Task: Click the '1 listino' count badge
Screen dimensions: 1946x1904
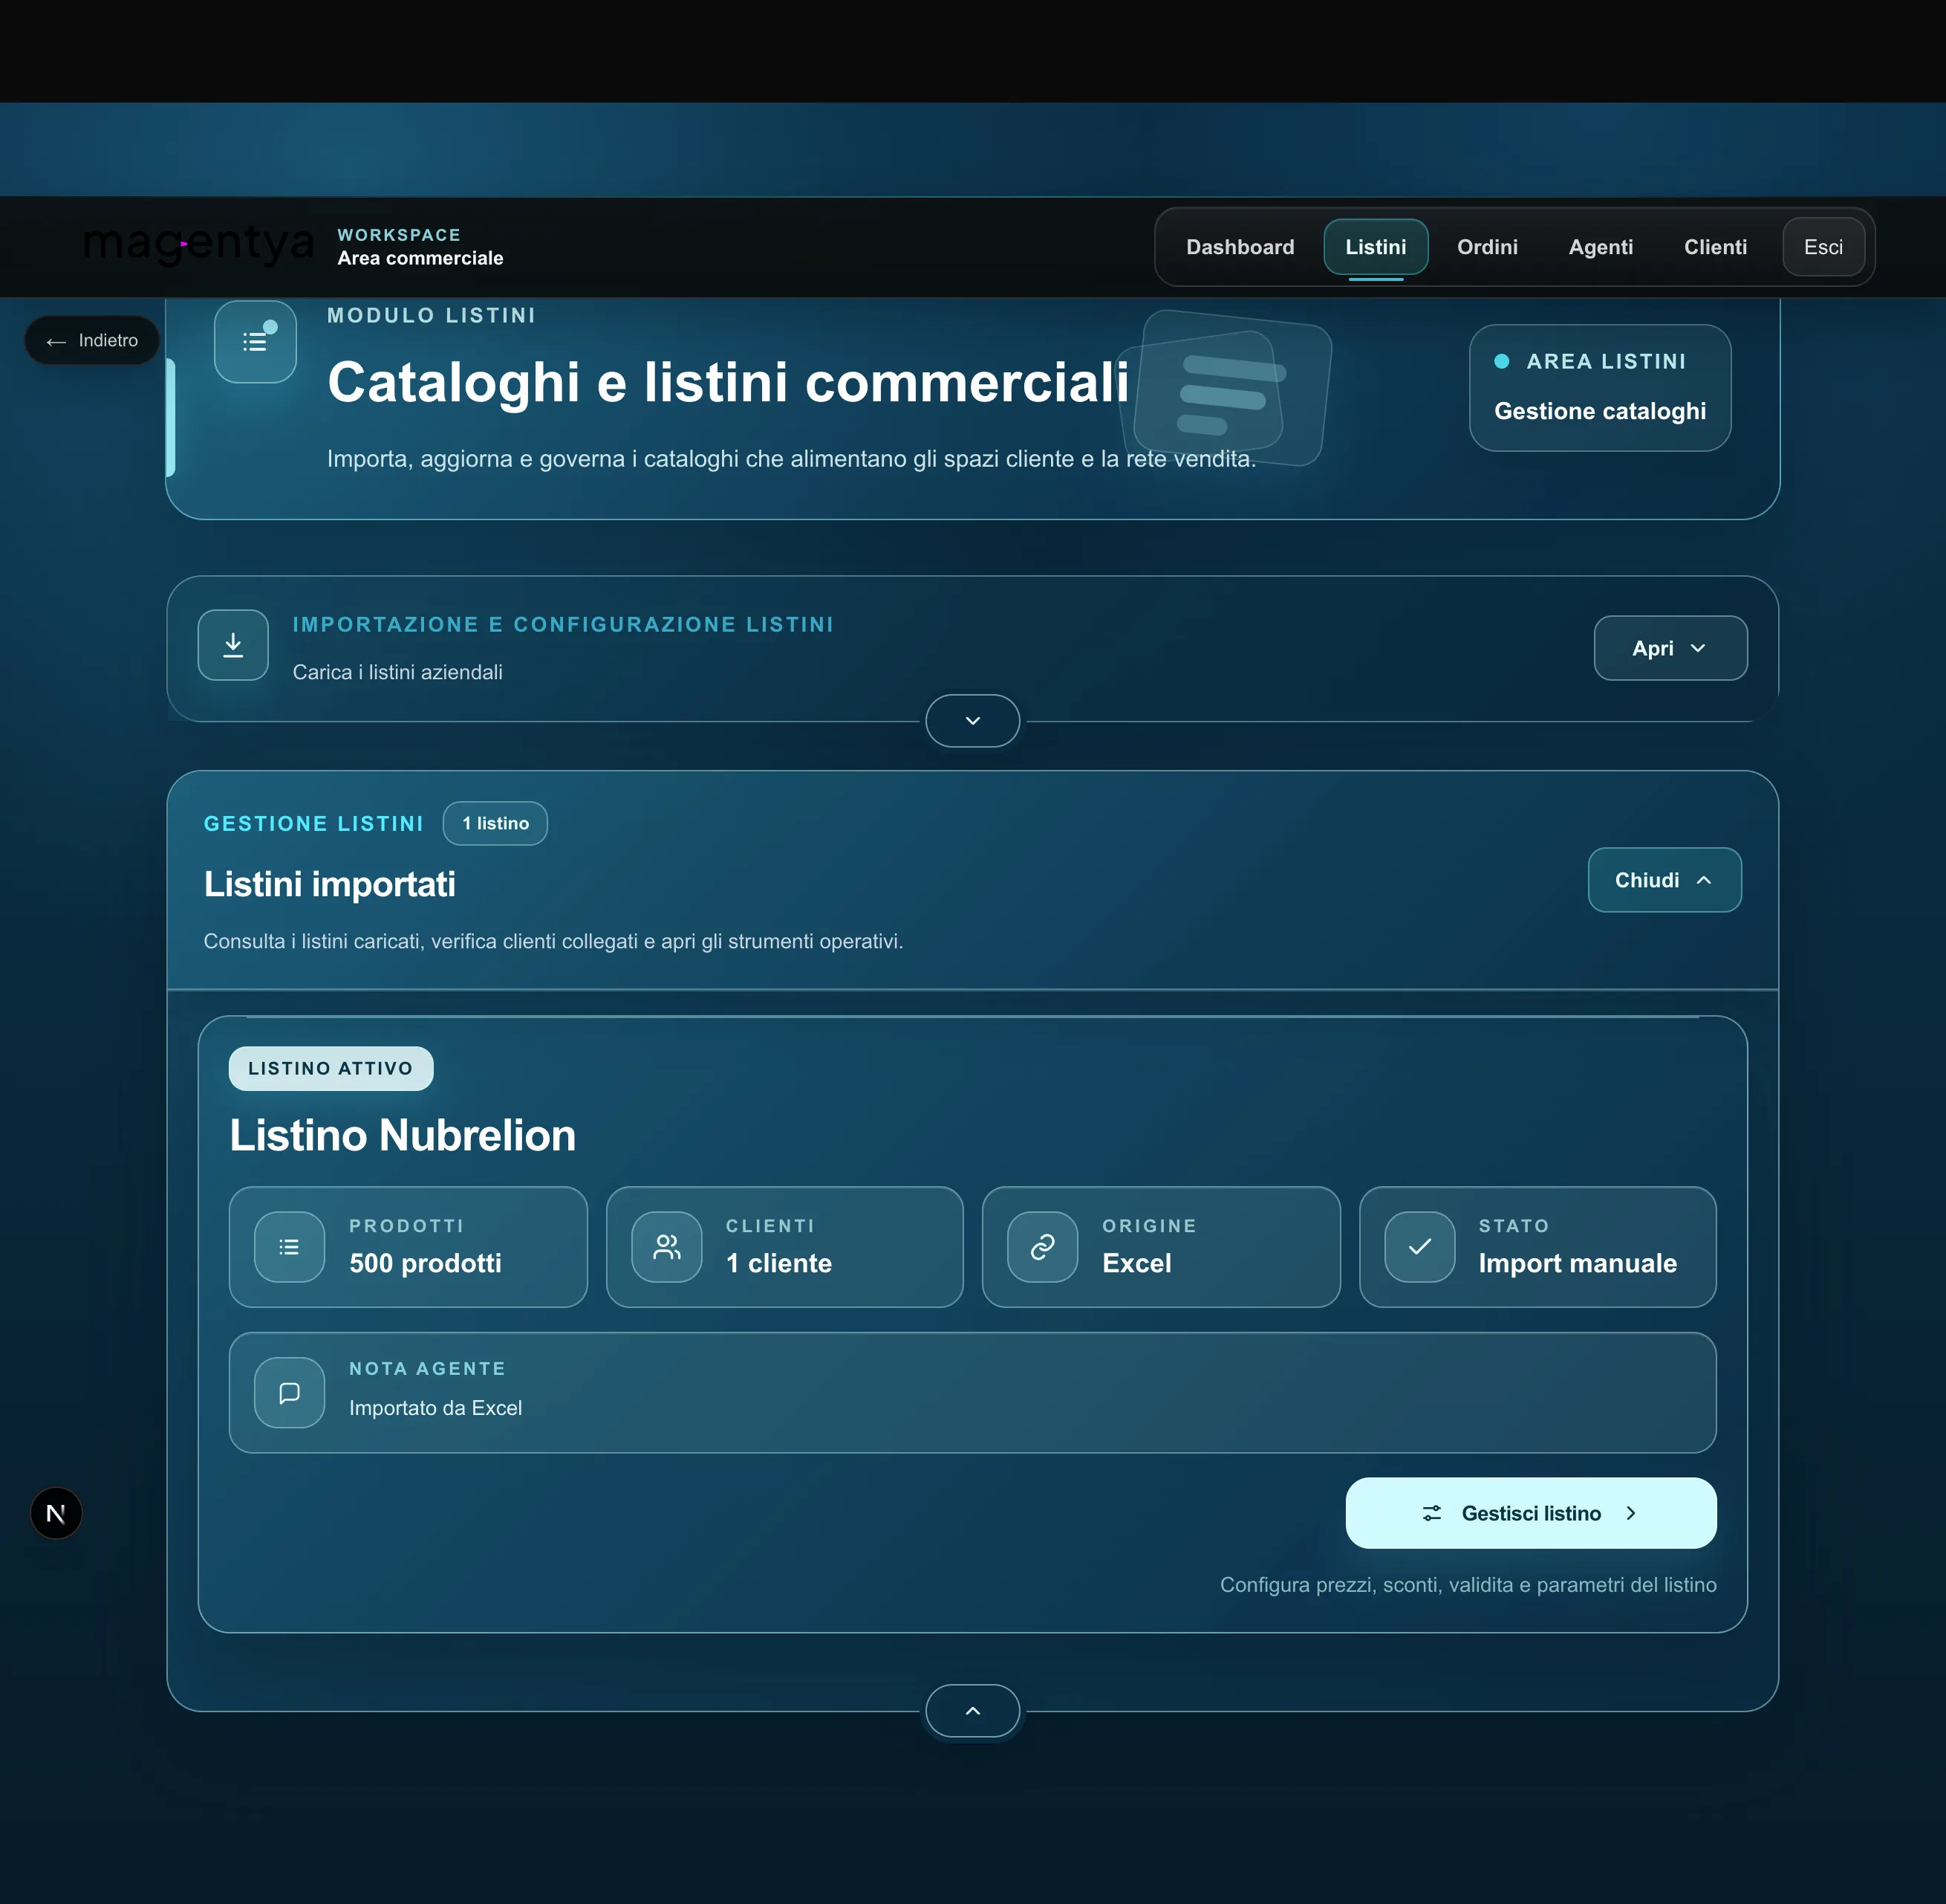Action: pos(495,823)
